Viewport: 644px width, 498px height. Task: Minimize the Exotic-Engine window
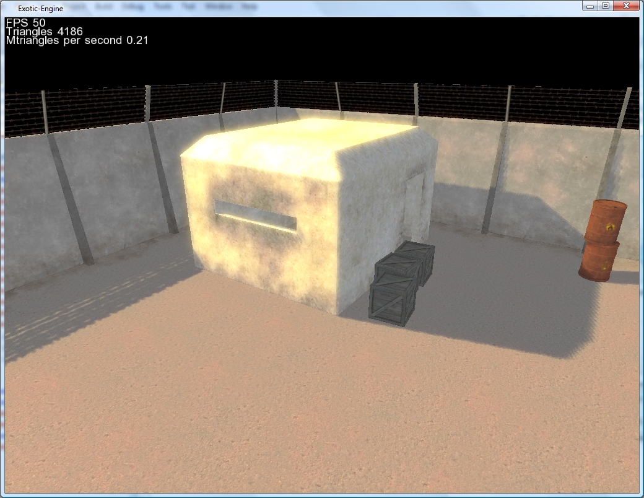coord(591,6)
